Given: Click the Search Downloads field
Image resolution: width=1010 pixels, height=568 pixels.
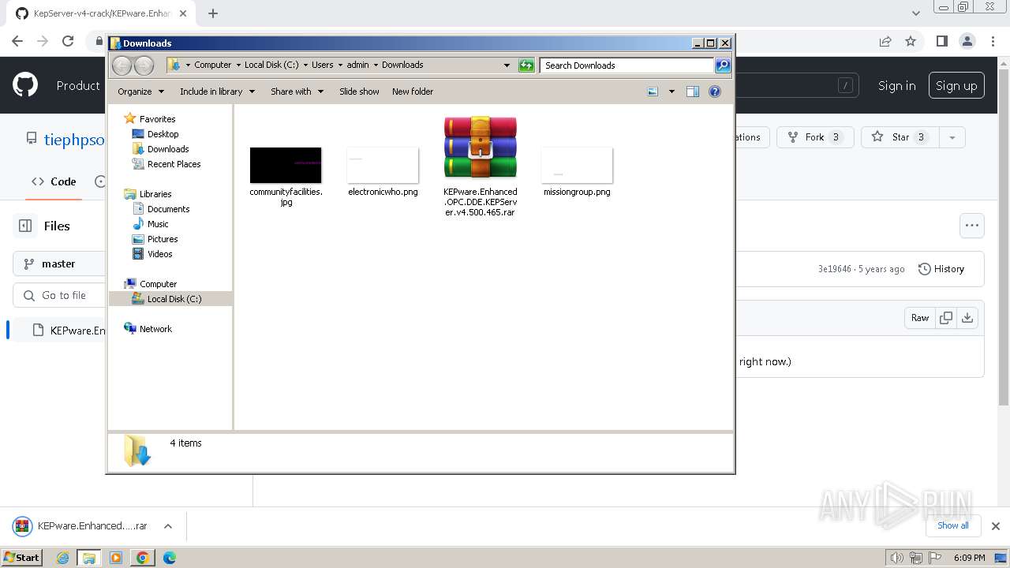Looking at the screenshot, I should point(627,65).
